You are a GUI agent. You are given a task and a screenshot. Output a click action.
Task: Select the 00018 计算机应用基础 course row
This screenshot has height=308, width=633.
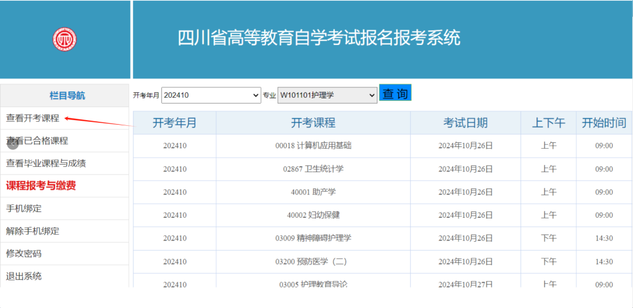(x=313, y=146)
